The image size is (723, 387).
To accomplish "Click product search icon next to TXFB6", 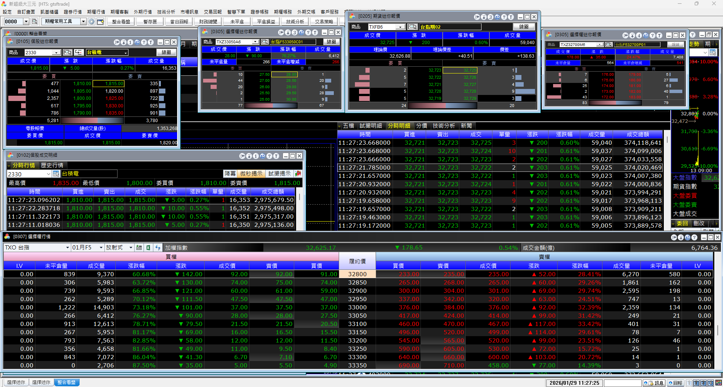I will coord(413,27).
